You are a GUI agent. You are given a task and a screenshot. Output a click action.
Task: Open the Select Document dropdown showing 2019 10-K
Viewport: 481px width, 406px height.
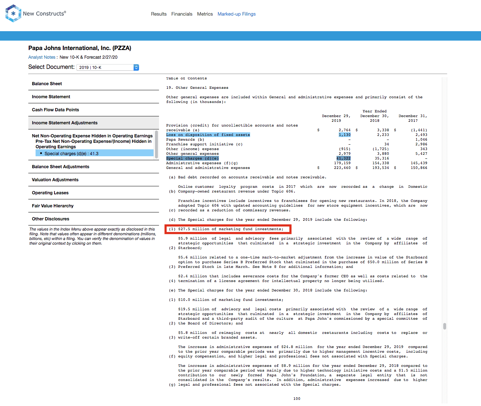[x=107, y=67]
